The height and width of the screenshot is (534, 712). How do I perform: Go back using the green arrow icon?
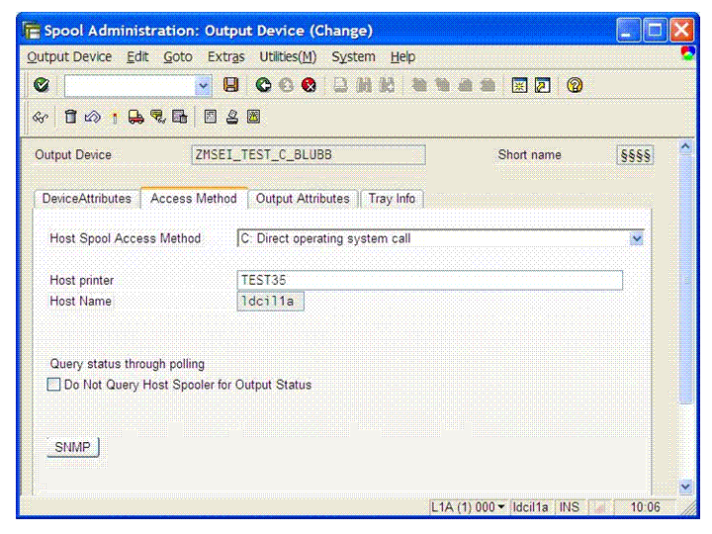[263, 86]
